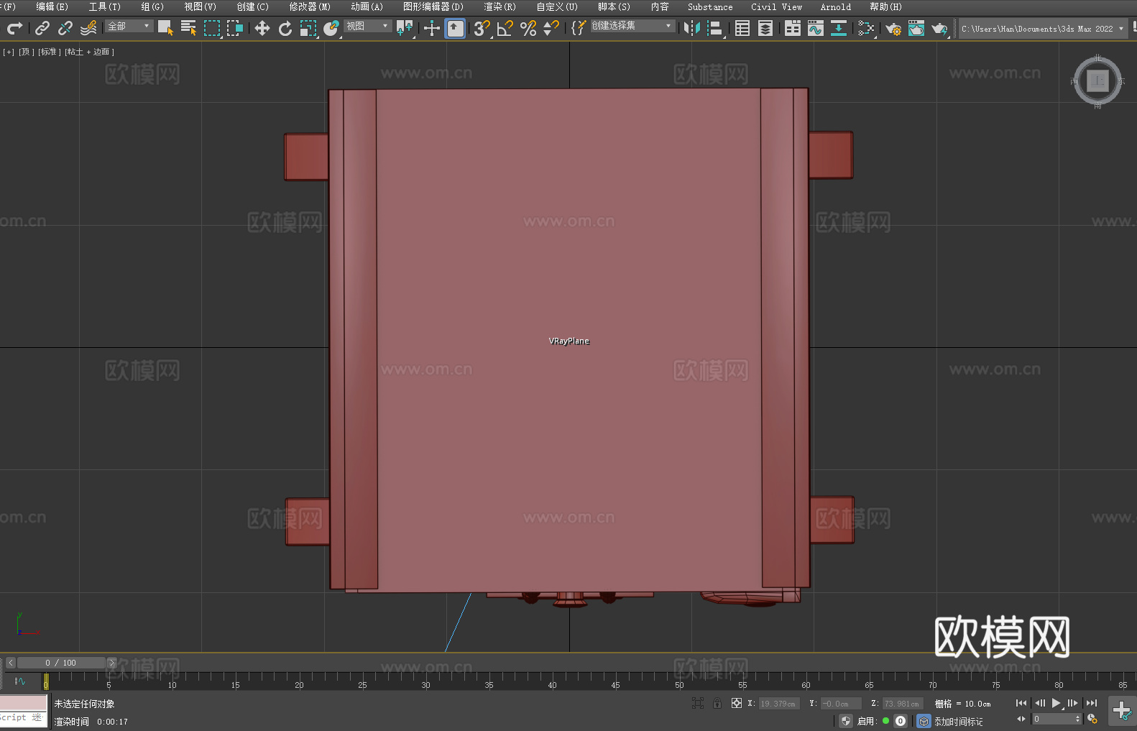Activate the Select Object tool
This screenshot has height=731, width=1137.
(x=165, y=28)
